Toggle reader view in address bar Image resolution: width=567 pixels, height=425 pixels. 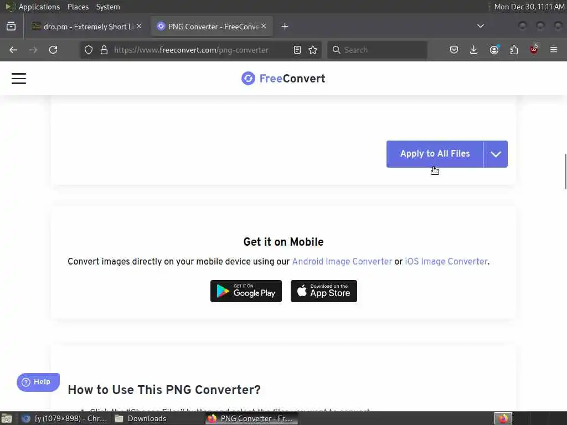point(297,50)
